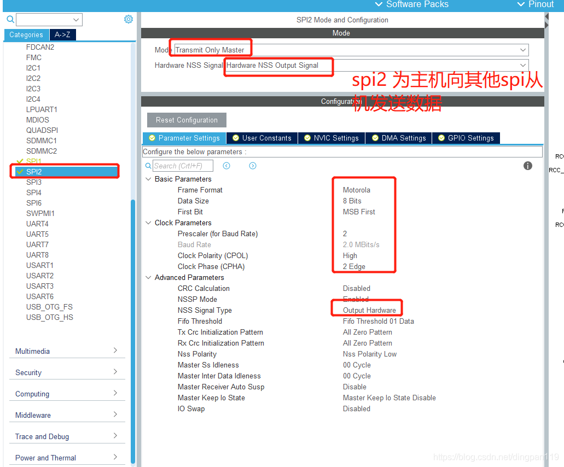Click the search magnifier icon in peripheral panel
The height and width of the screenshot is (467, 564).
(10, 19)
